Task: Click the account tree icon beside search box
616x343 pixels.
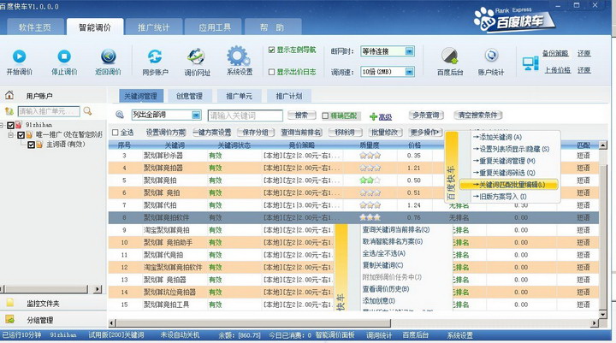Action: click(9, 111)
